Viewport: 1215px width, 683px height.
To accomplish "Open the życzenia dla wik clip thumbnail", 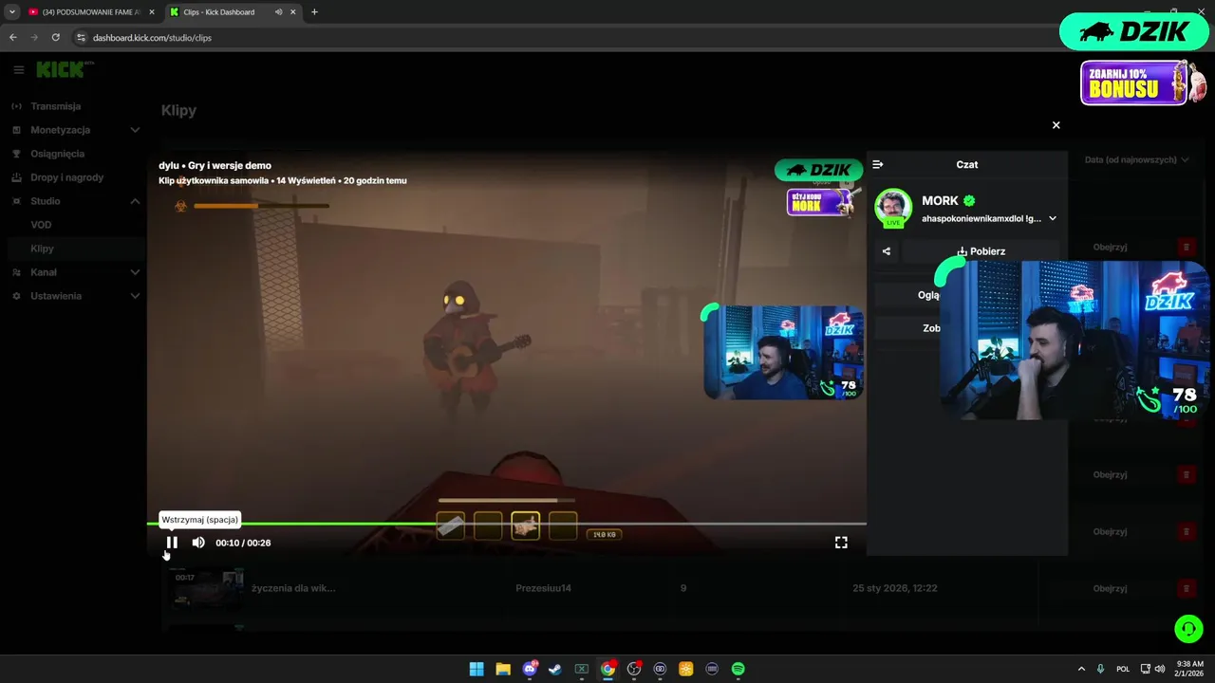I will pyautogui.click(x=207, y=588).
